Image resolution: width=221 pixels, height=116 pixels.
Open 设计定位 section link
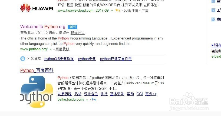(x=91, y=94)
